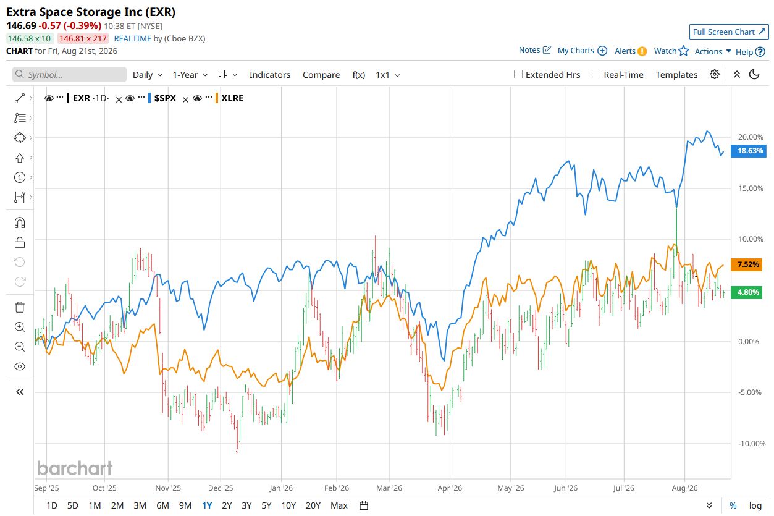Click the Notes link
This screenshot has width=774, height=516.
coord(535,50)
